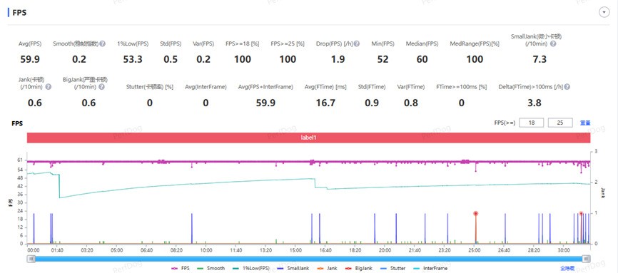Edit the FPS threshold field showing 25

(x=560, y=123)
